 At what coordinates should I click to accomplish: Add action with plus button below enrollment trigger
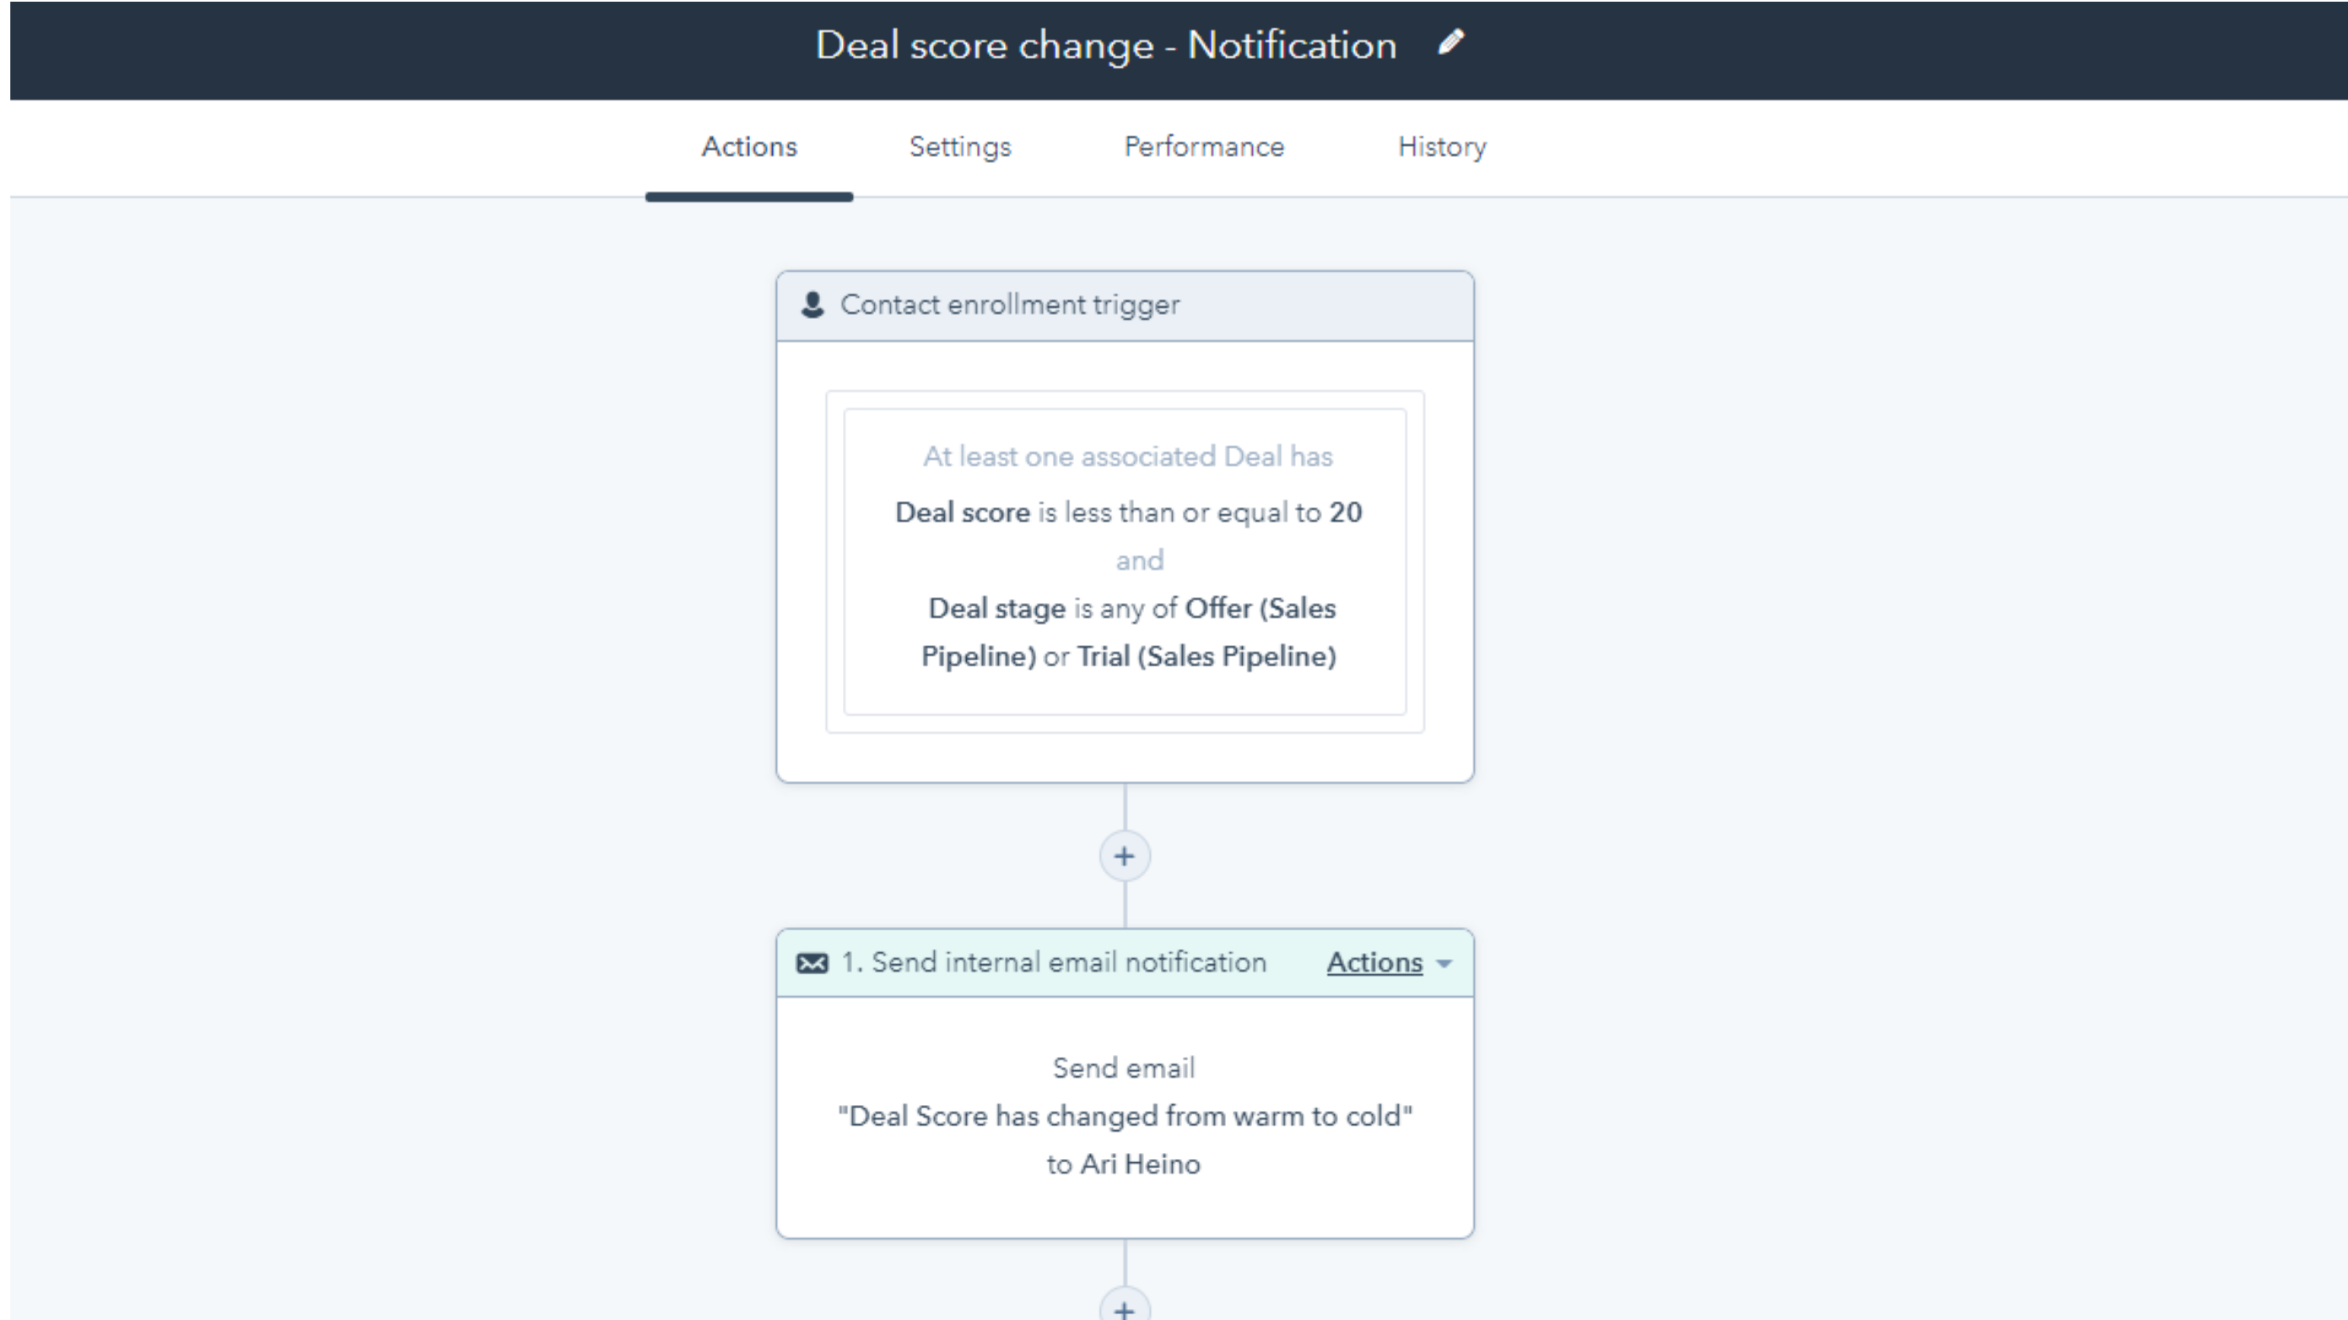(1124, 856)
